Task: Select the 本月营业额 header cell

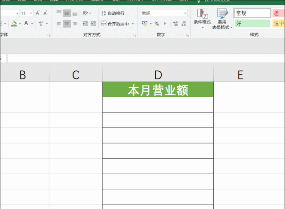Action: pos(158,89)
